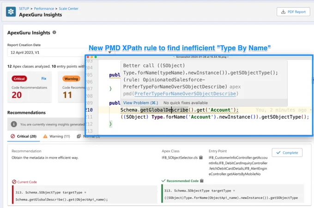Image resolution: width=314 pixels, height=208 pixels.
Task: Click the Entry Point controller text
Action: [238, 166]
